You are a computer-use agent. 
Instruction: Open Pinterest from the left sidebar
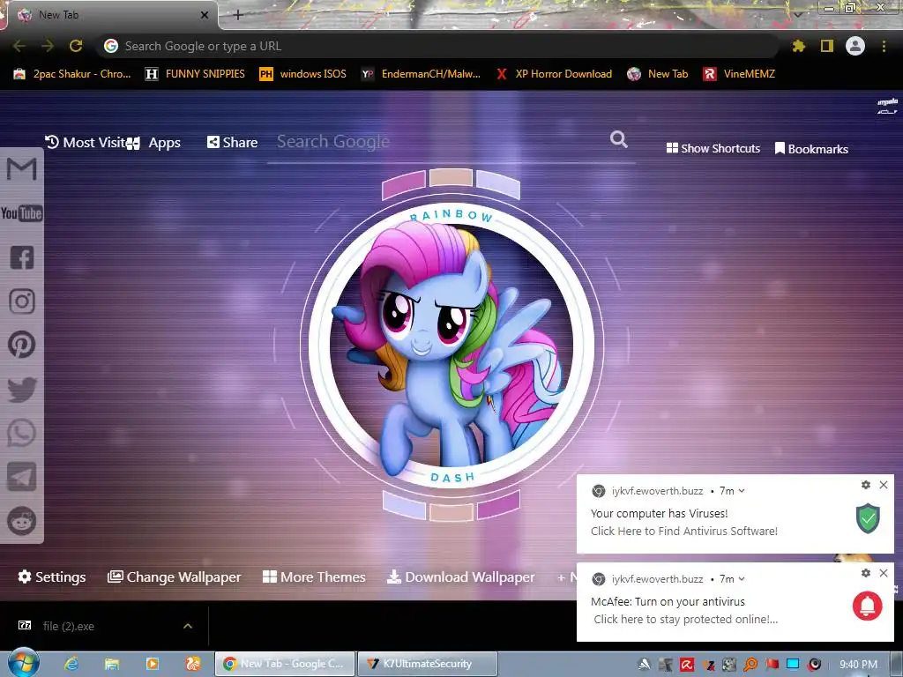tap(22, 345)
